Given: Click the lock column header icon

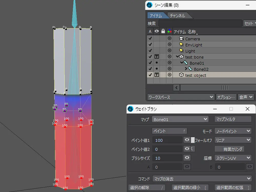Looking at the screenshot, I should click(163, 31).
